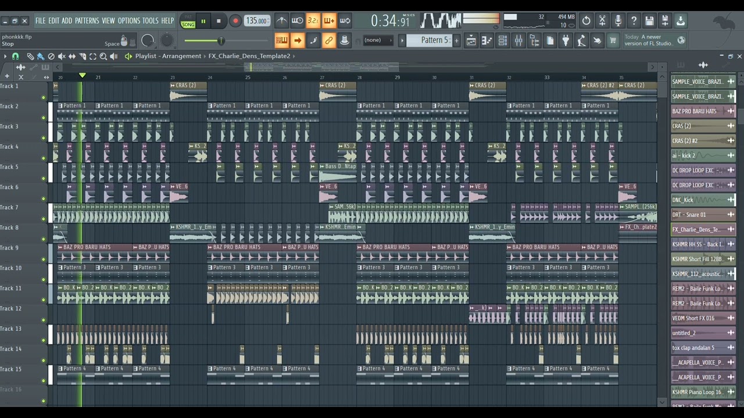Screen dimensions: 744x418
Task: Toggle the link-chain multilink icon
Action: click(329, 41)
